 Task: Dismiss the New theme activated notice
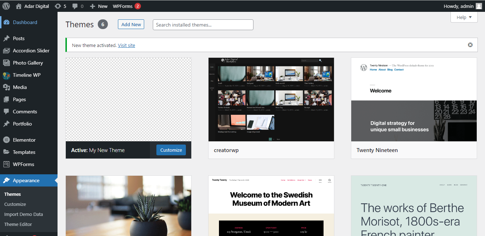(x=470, y=45)
